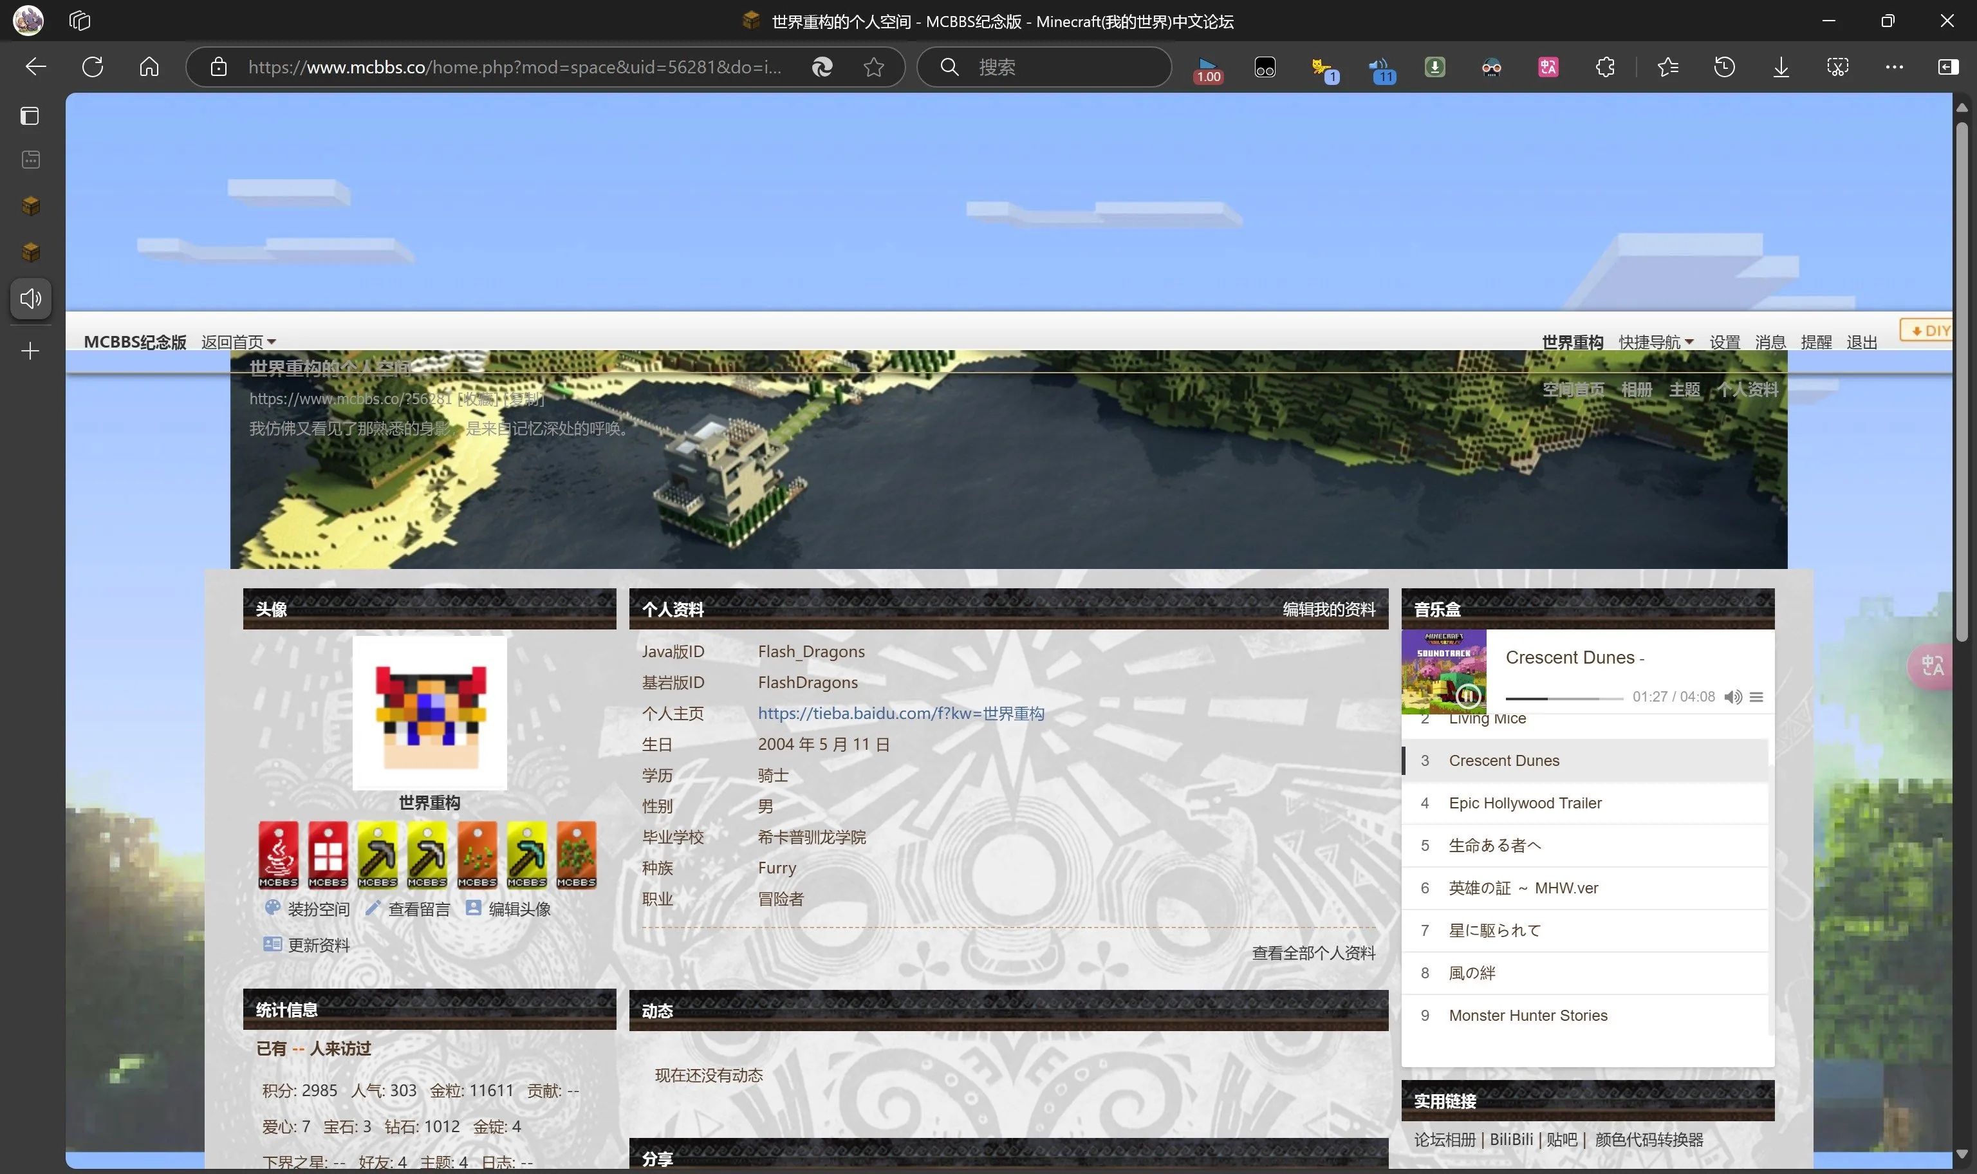Viewport: 1977px width, 1174px height.
Task: Select the audio-playing tab speaker icon
Action: [31, 299]
